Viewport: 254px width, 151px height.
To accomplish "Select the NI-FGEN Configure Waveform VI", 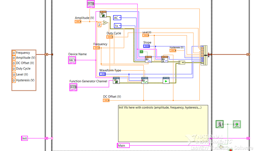I will tap(145, 80).
